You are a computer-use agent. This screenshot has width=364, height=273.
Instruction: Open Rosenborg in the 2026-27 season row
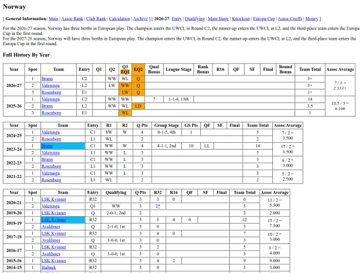click(51, 92)
